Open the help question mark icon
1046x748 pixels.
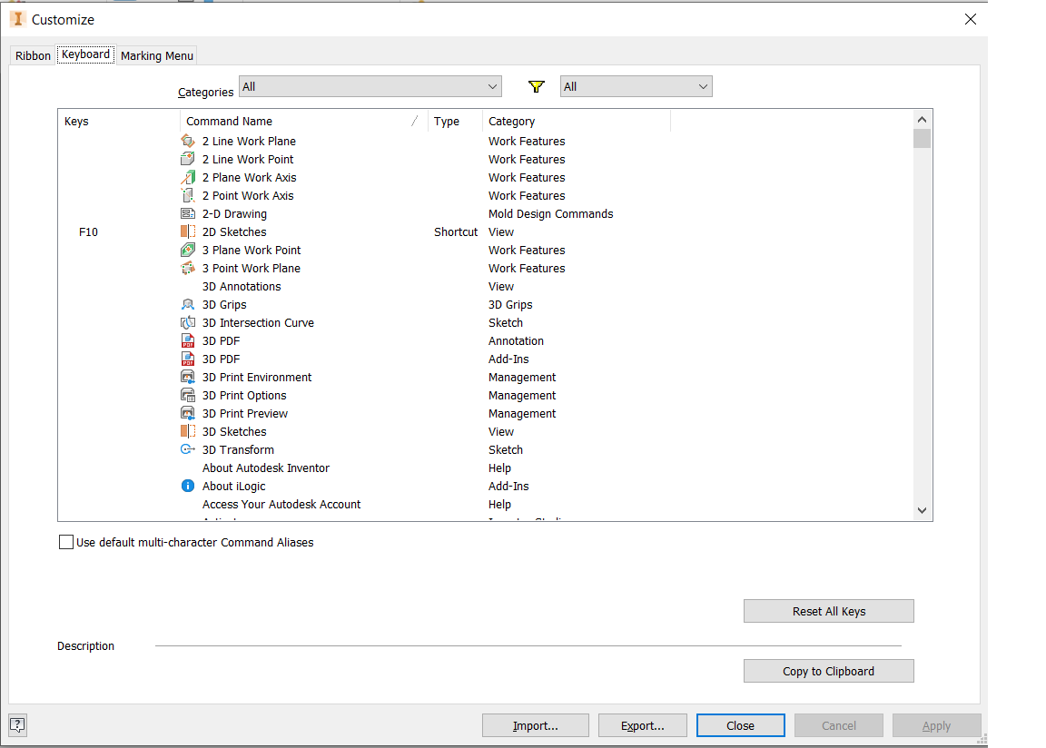pos(17,724)
